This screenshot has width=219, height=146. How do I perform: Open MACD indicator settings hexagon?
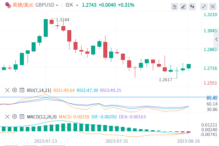click(15, 117)
